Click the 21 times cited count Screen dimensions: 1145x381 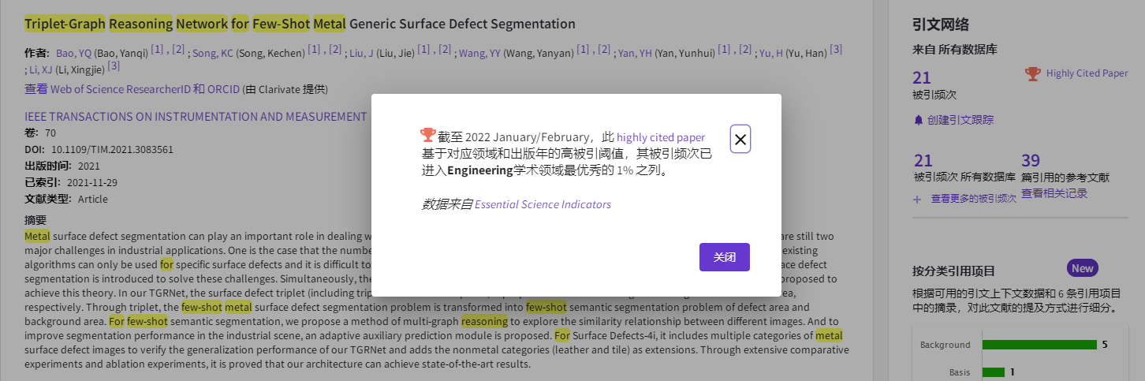pyautogui.click(x=922, y=77)
